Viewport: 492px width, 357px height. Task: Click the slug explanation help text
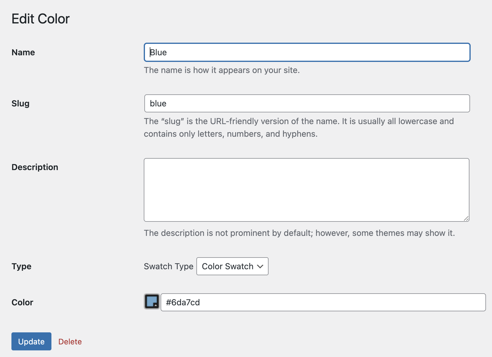coord(299,127)
